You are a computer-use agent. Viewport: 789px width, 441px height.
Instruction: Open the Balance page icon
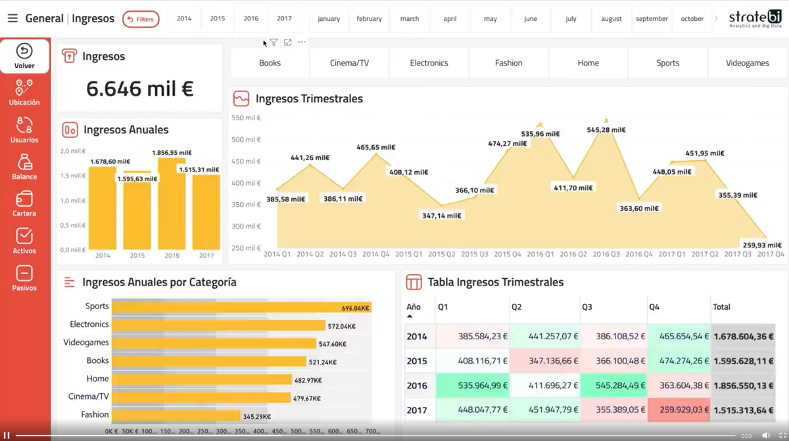point(24,163)
